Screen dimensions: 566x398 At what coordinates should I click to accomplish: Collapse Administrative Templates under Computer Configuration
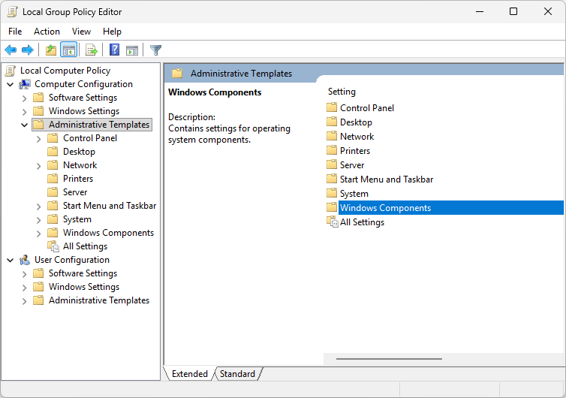pyautogui.click(x=24, y=125)
